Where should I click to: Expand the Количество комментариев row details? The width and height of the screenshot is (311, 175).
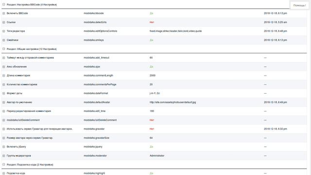click(3, 84)
